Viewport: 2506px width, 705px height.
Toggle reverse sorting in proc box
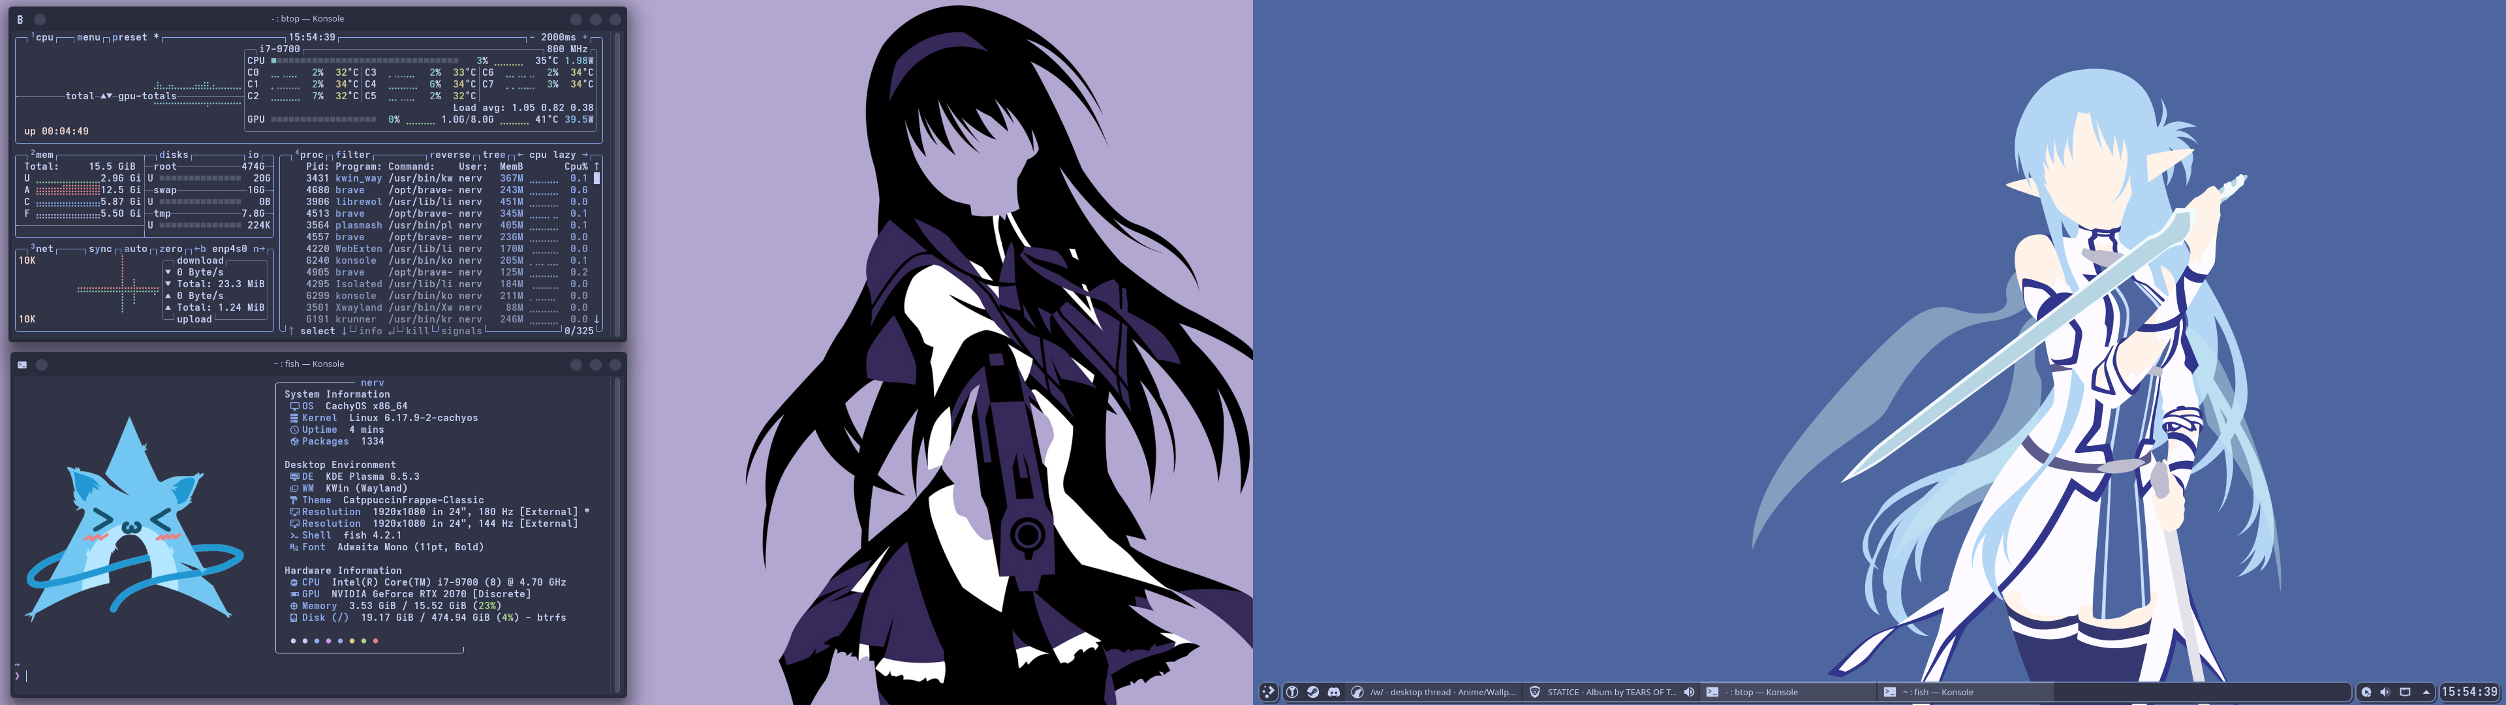click(450, 155)
